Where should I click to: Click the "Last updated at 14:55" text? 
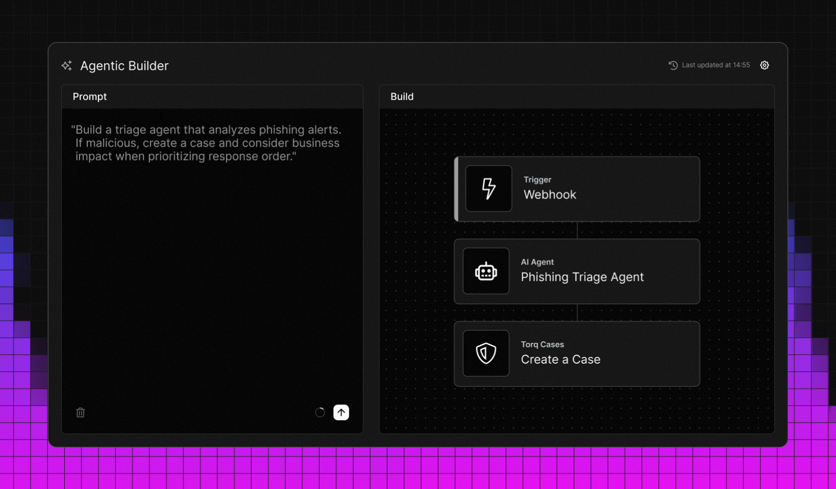716,65
